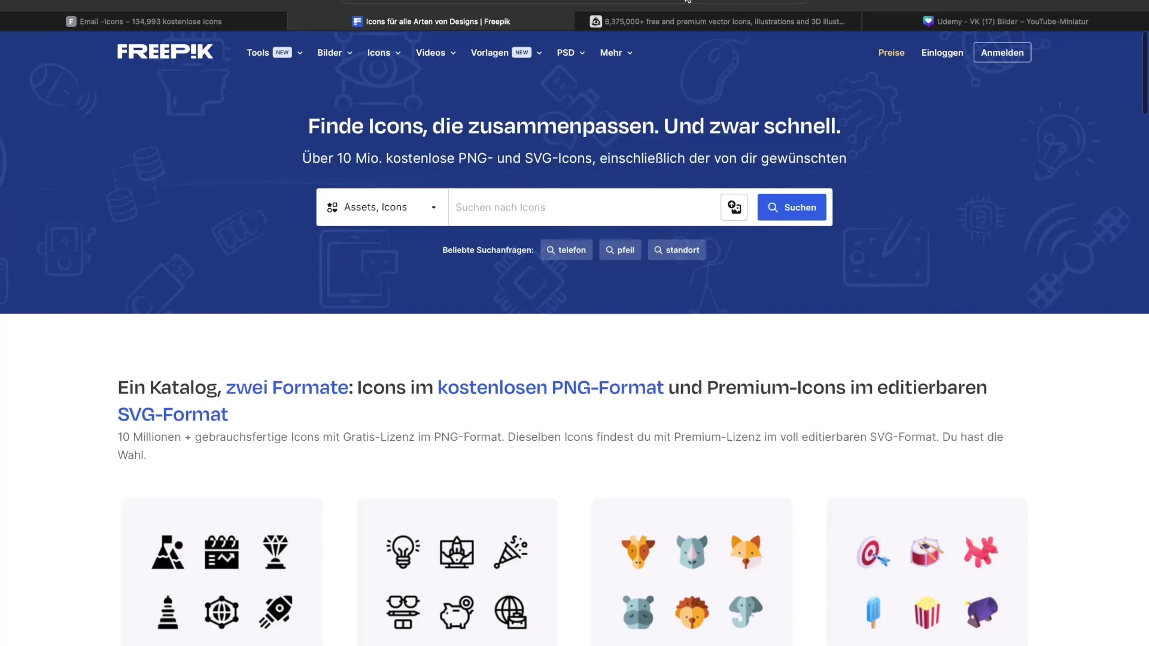Image resolution: width=1149 pixels, height=646 pixels.
Task: Click the 3D target with arrow icon
Action: pyautogui.click(x=873, y=551)
